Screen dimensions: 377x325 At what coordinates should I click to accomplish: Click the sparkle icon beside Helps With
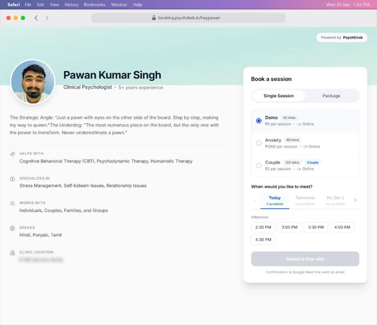pos(12,154)
